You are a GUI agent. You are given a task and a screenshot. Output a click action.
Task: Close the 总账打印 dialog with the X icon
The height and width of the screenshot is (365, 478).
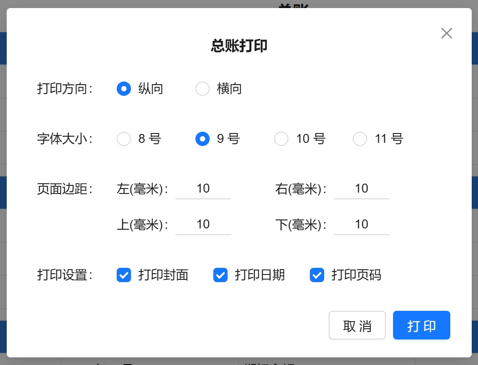tap(446, 33)
